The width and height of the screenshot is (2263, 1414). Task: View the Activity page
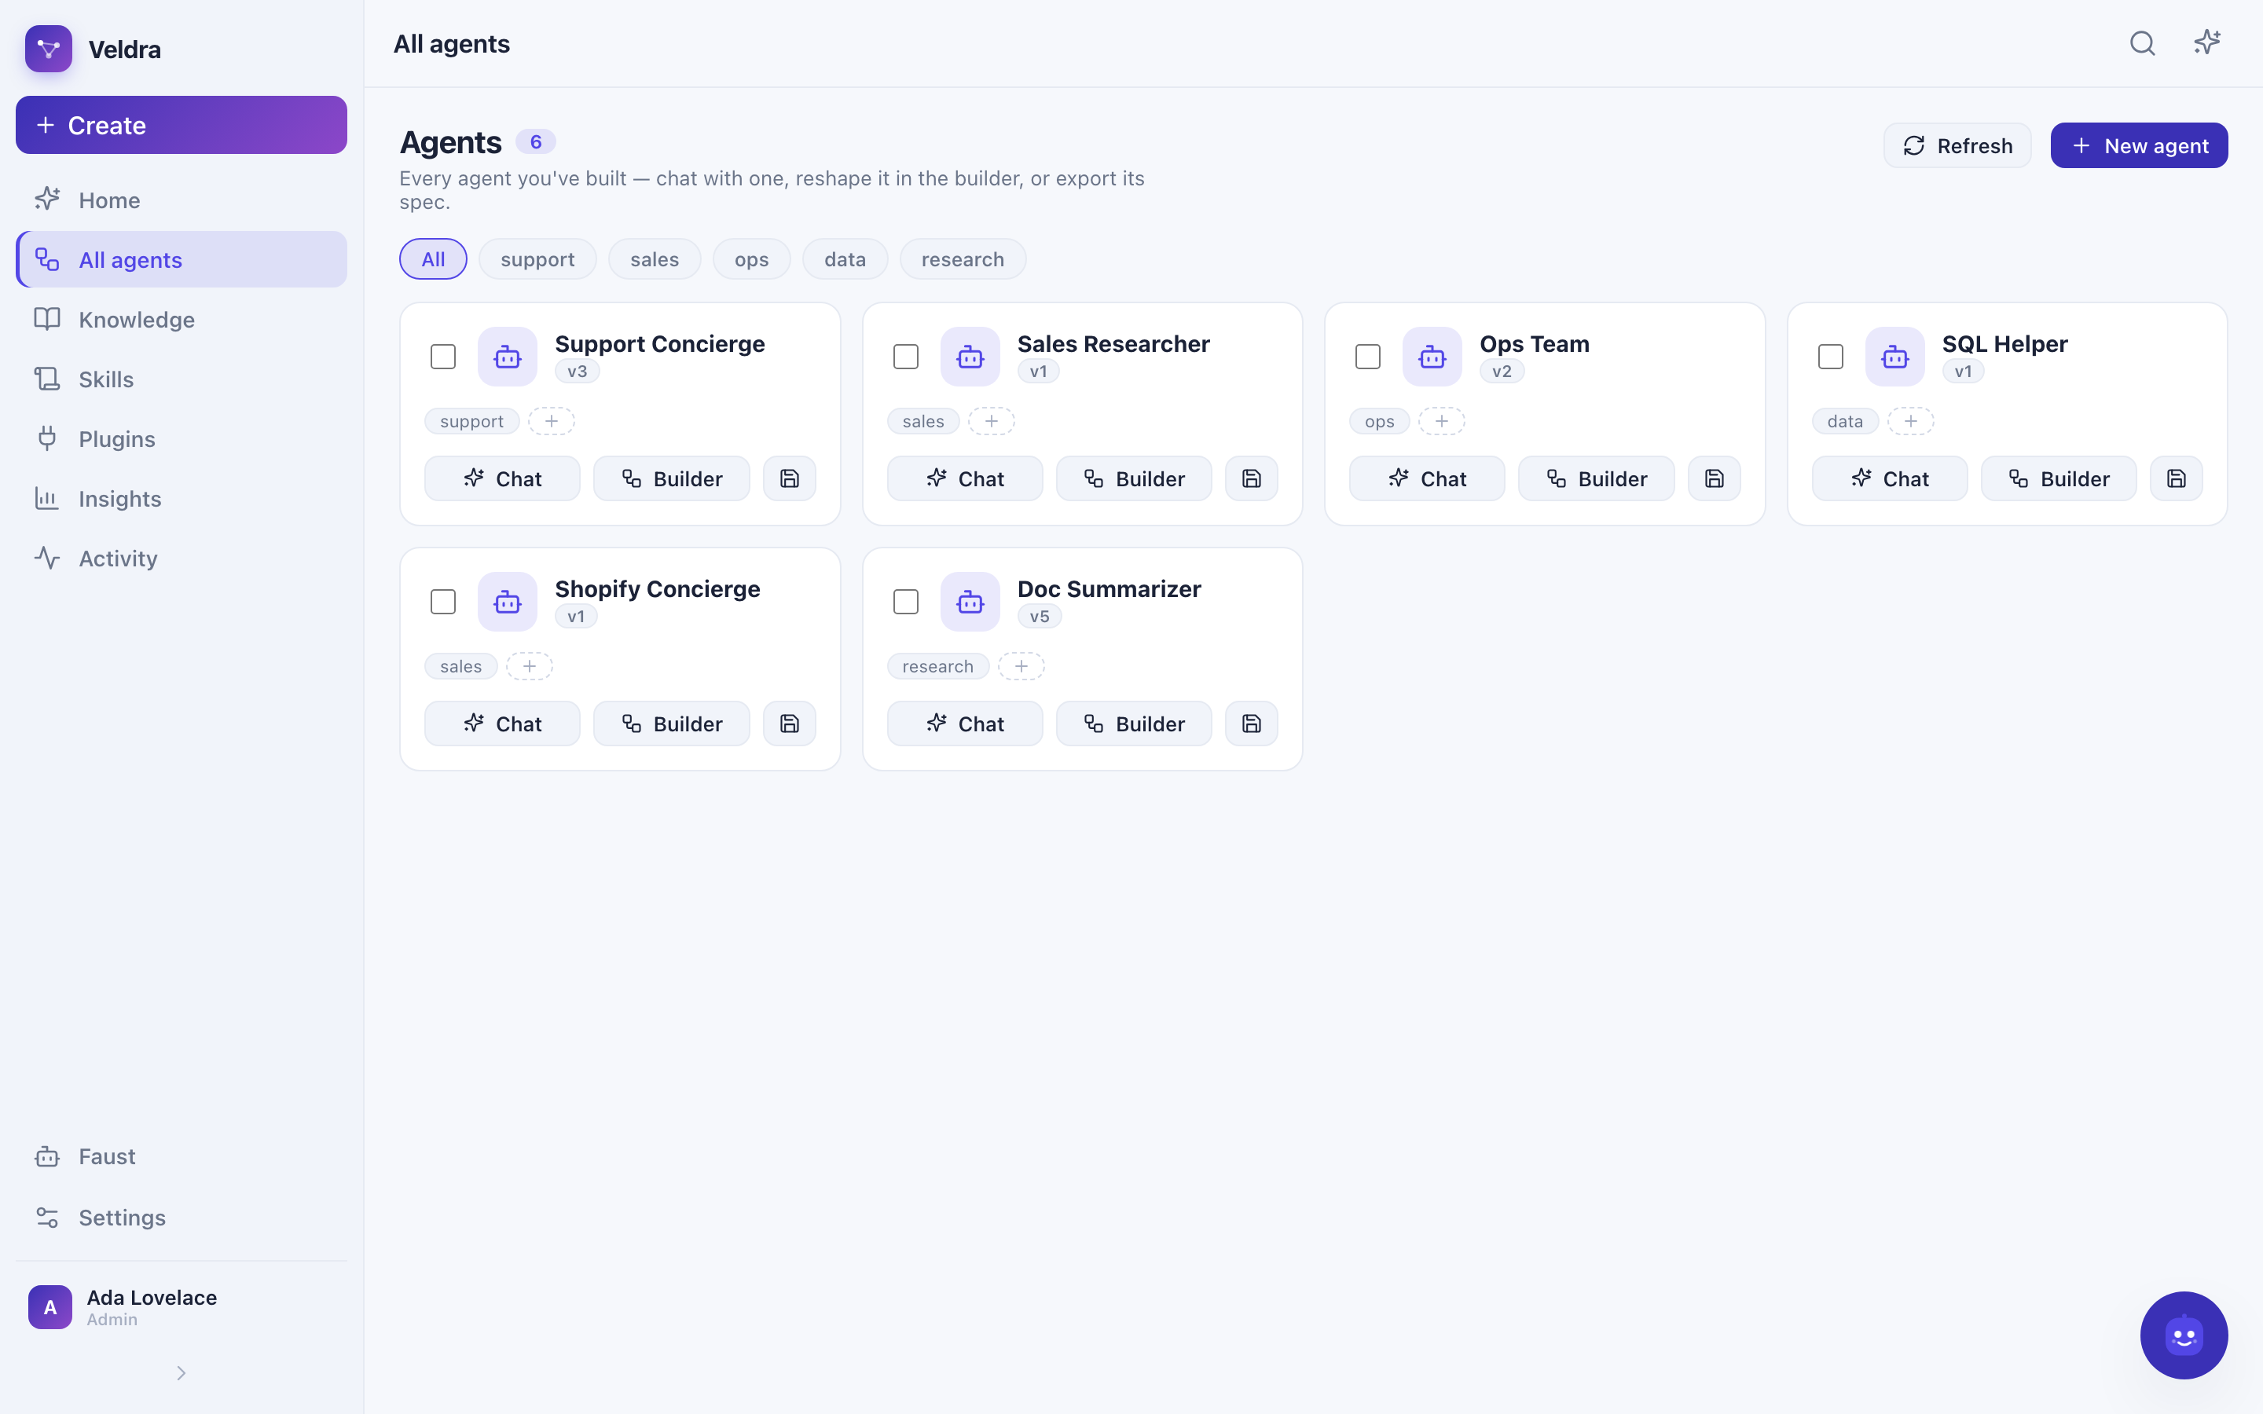point(182,559)
